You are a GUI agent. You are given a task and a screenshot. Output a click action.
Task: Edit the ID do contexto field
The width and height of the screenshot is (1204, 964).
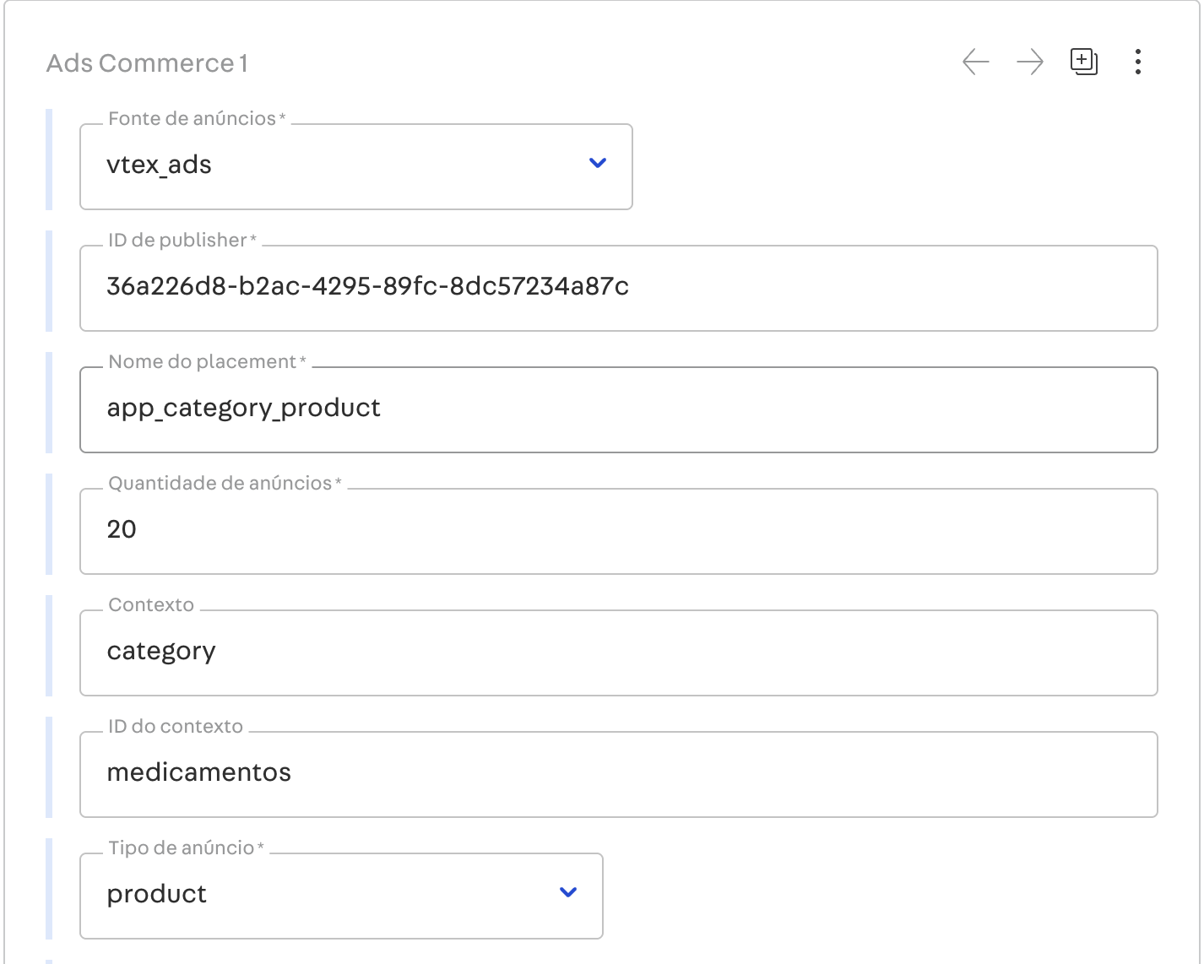[x=618, y=774]
